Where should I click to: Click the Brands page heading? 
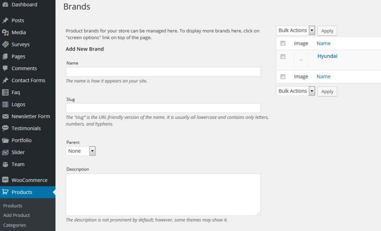tap(77, 7)
